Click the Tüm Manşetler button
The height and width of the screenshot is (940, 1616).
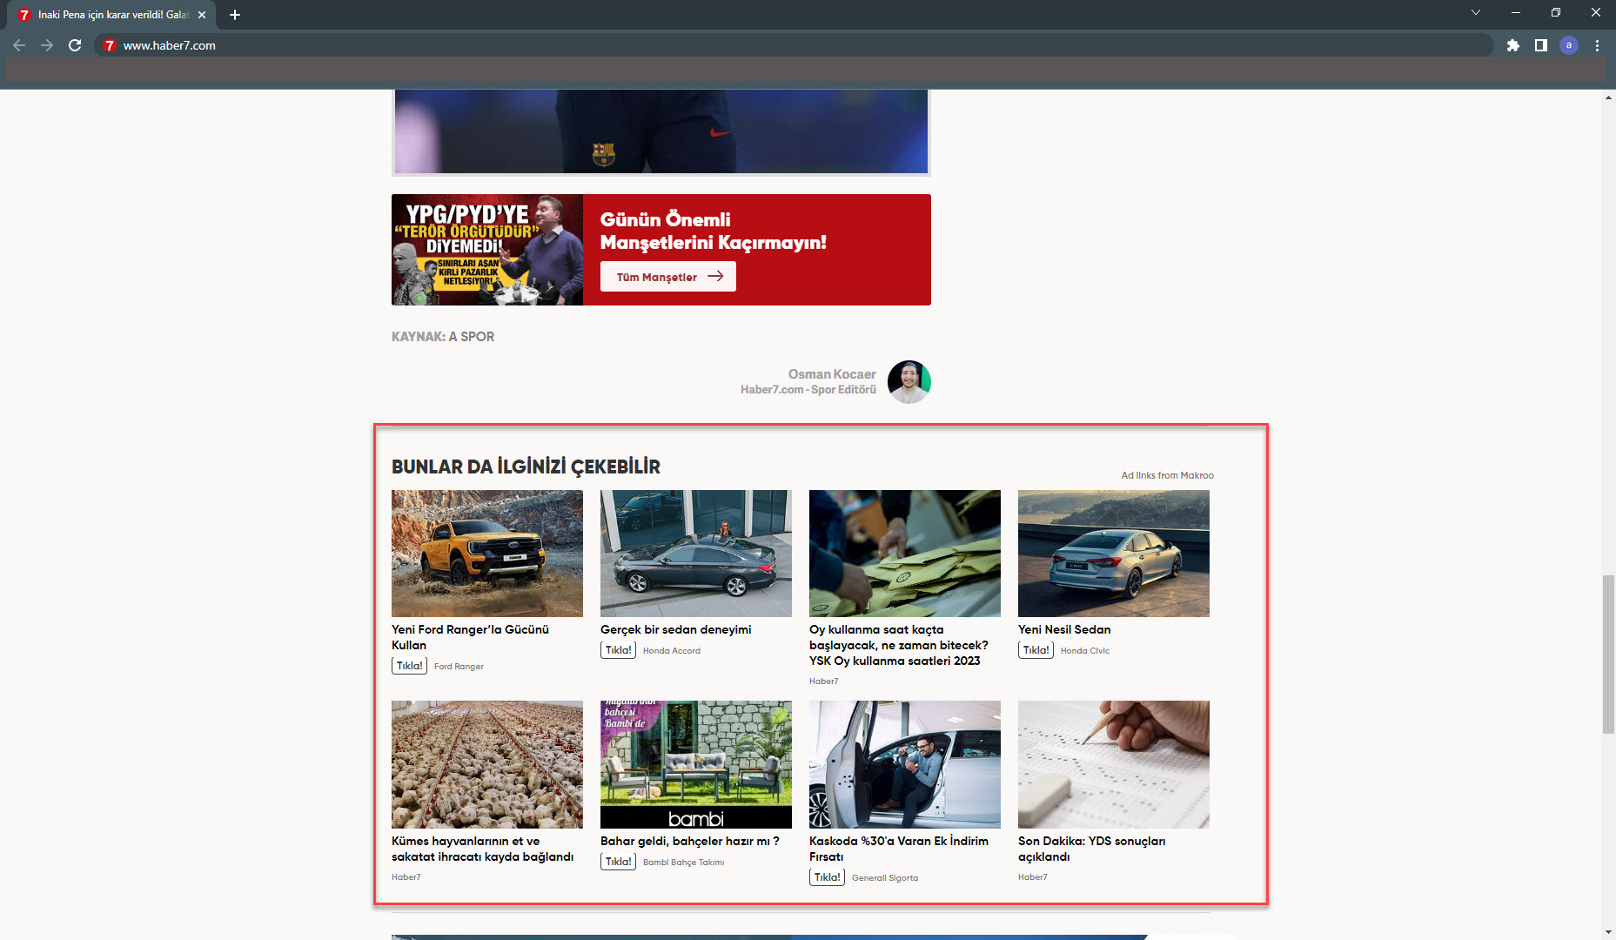coord(667,277)
